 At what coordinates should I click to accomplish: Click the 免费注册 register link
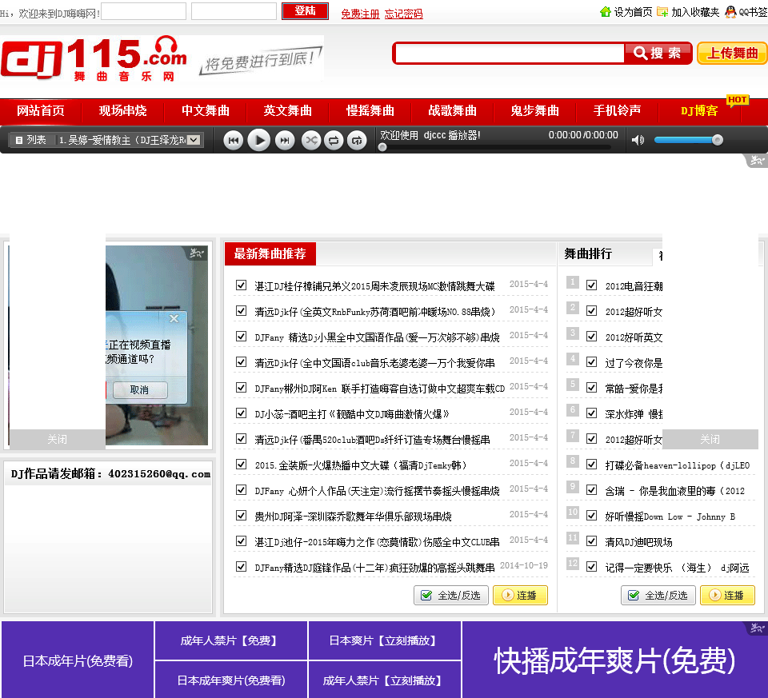coord(361,14)
